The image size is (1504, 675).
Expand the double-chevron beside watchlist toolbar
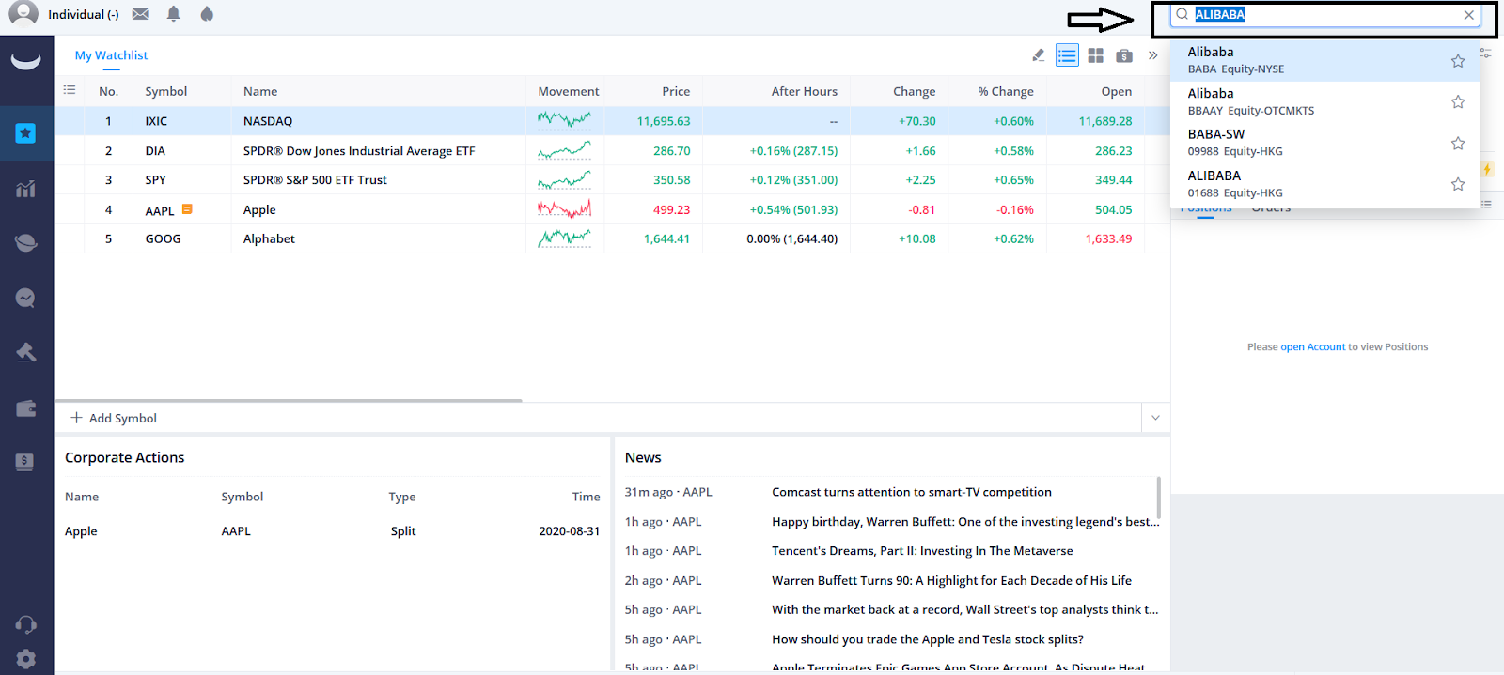point(1153,55)
